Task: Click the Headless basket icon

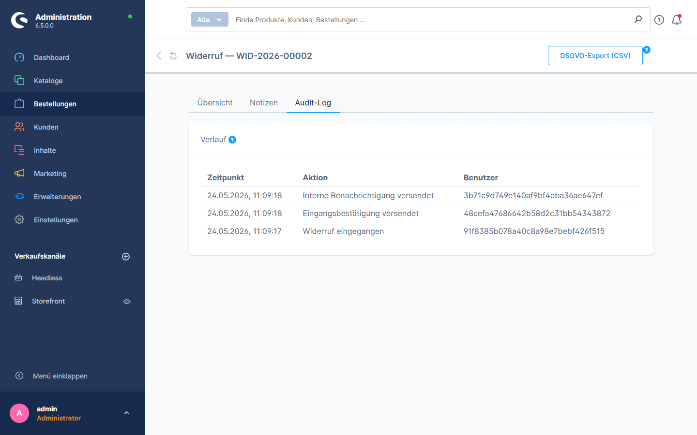Action: point(18,278)
